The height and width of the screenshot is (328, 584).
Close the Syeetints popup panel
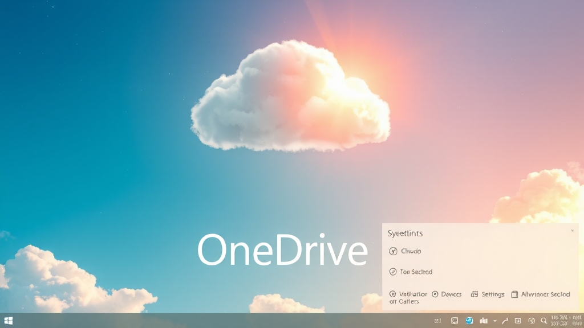coord(573,231)
